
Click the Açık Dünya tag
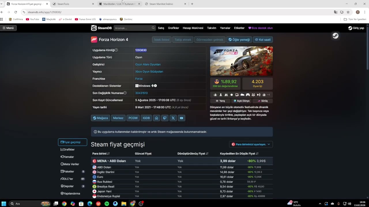point(242,101)
